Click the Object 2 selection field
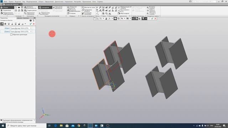Viewport: 228px width, 128px height. pos(21,32)
